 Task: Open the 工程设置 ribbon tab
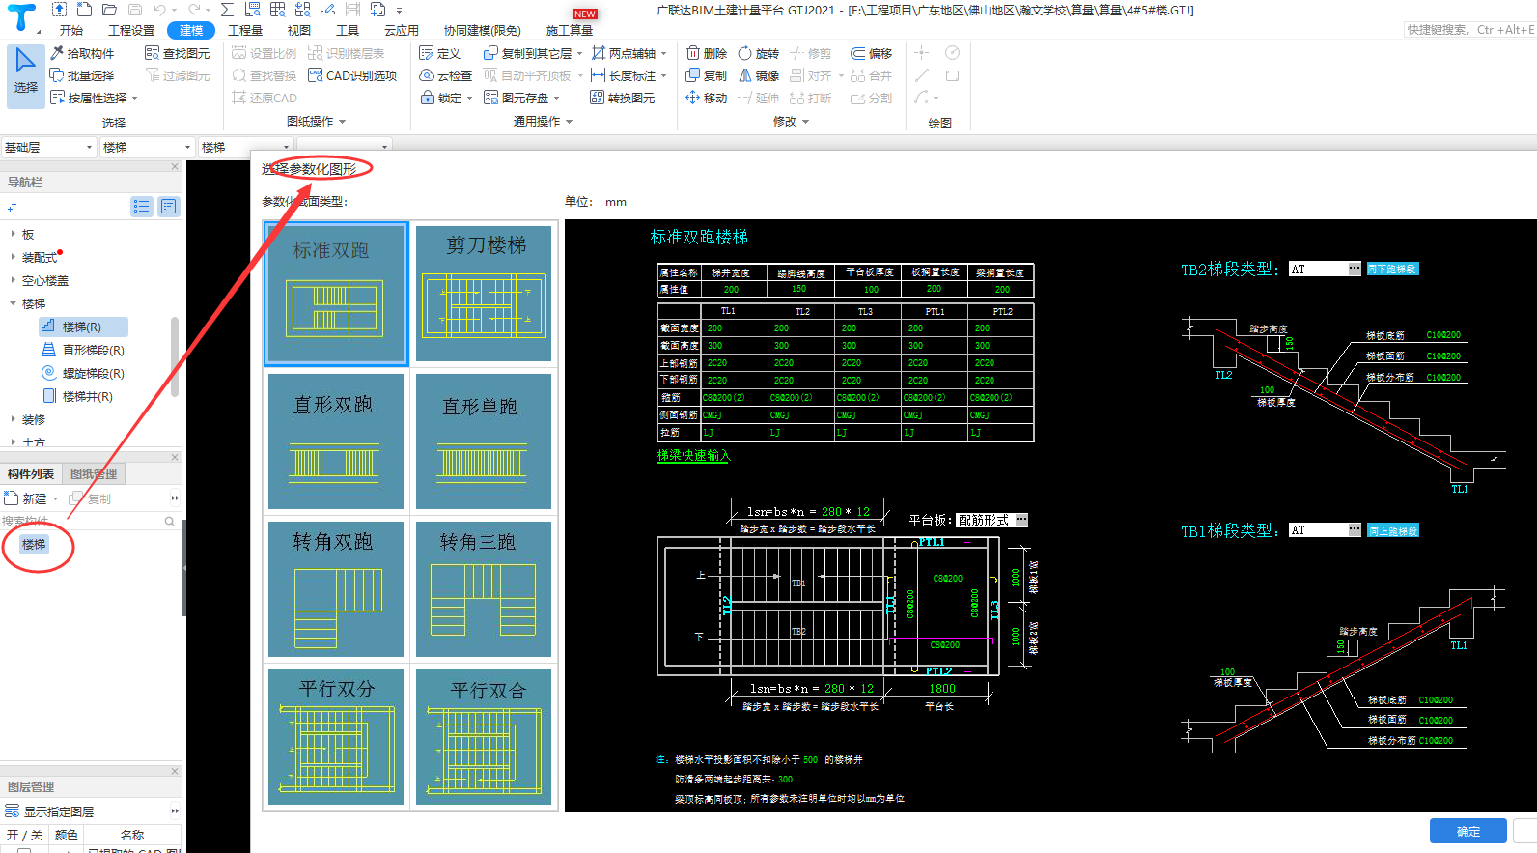click(x=131, y=30)
